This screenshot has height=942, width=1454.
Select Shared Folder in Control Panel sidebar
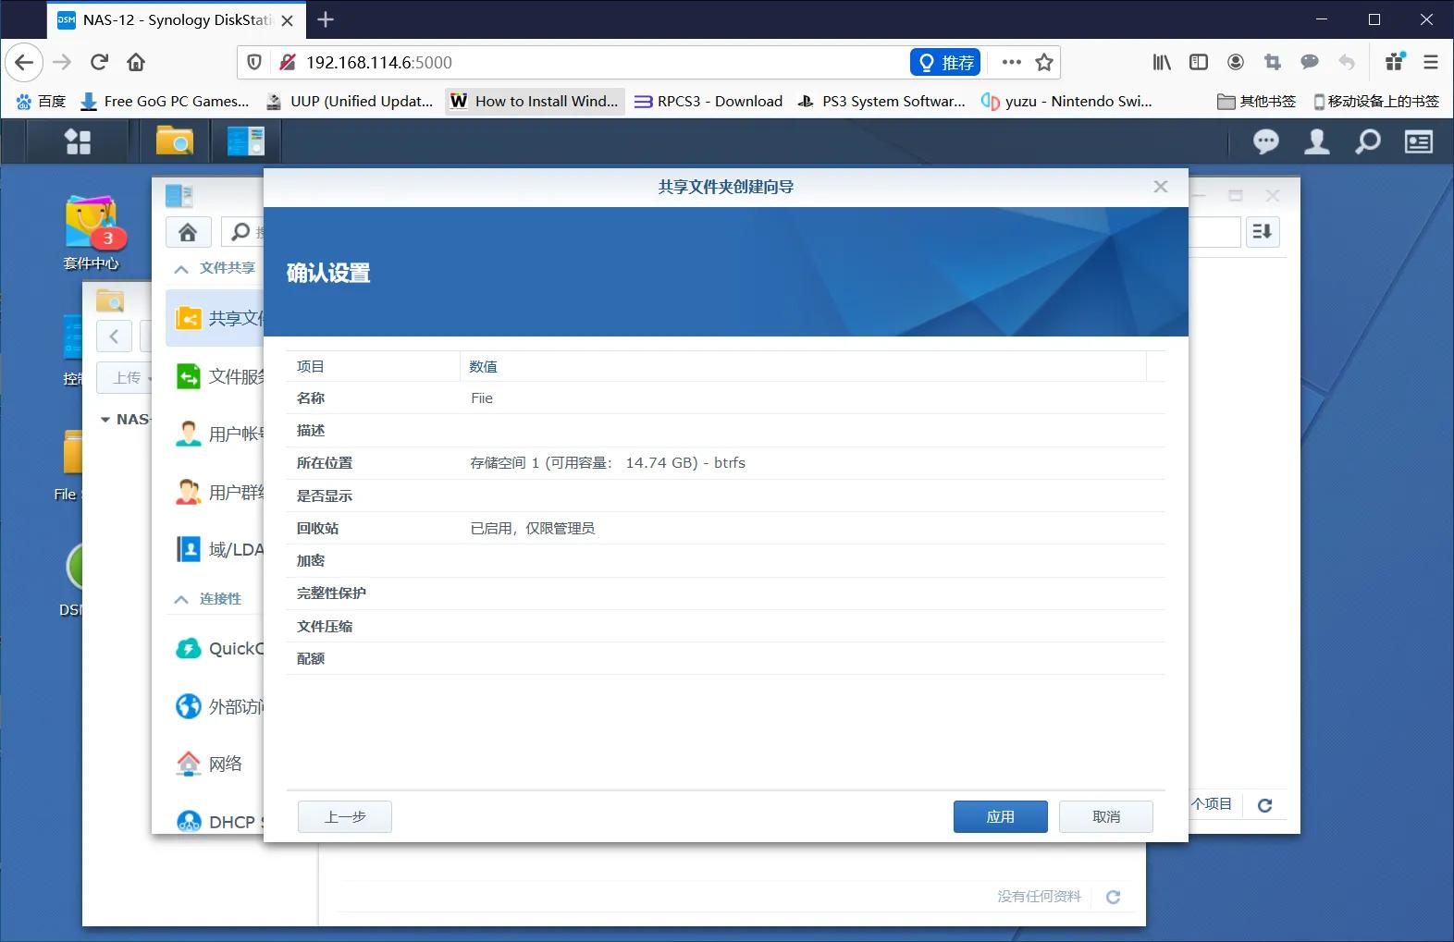216,318
